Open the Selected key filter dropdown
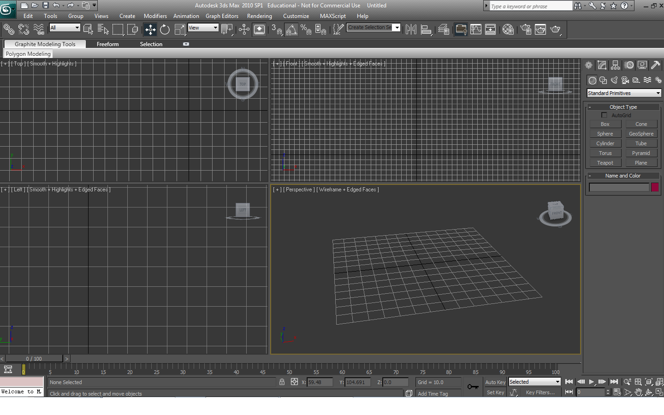664x415 pixels. tap(534, 382)
